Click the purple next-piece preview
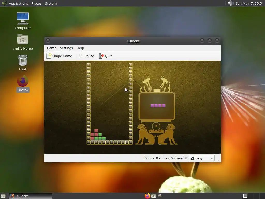 158,106
